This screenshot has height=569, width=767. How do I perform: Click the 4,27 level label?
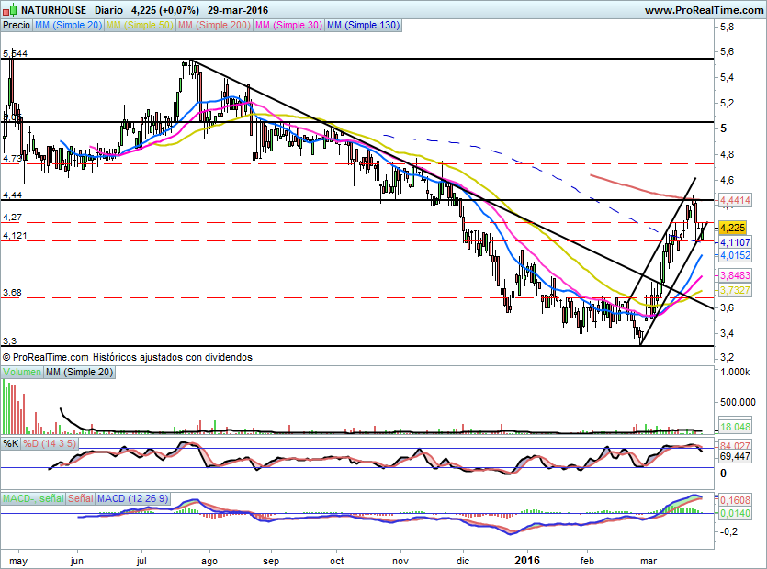click(x=12, y=217)
